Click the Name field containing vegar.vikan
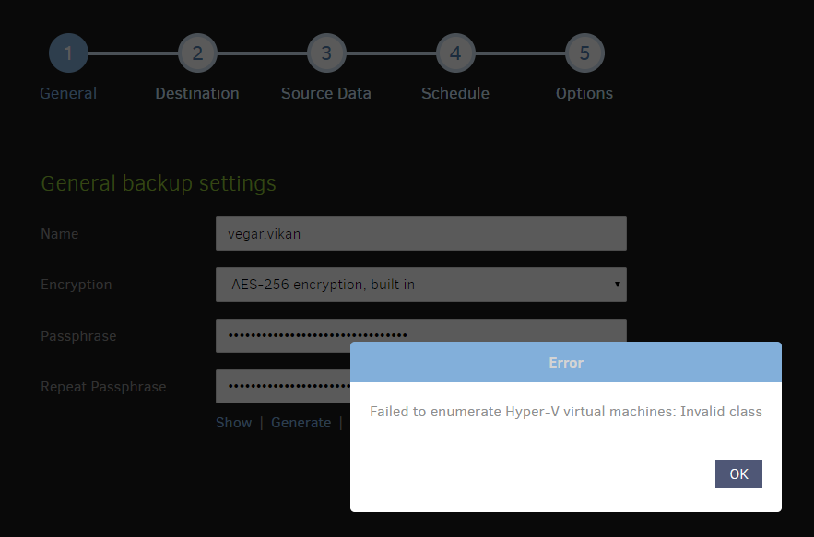 pyautogui.click(x=420, y=233)
